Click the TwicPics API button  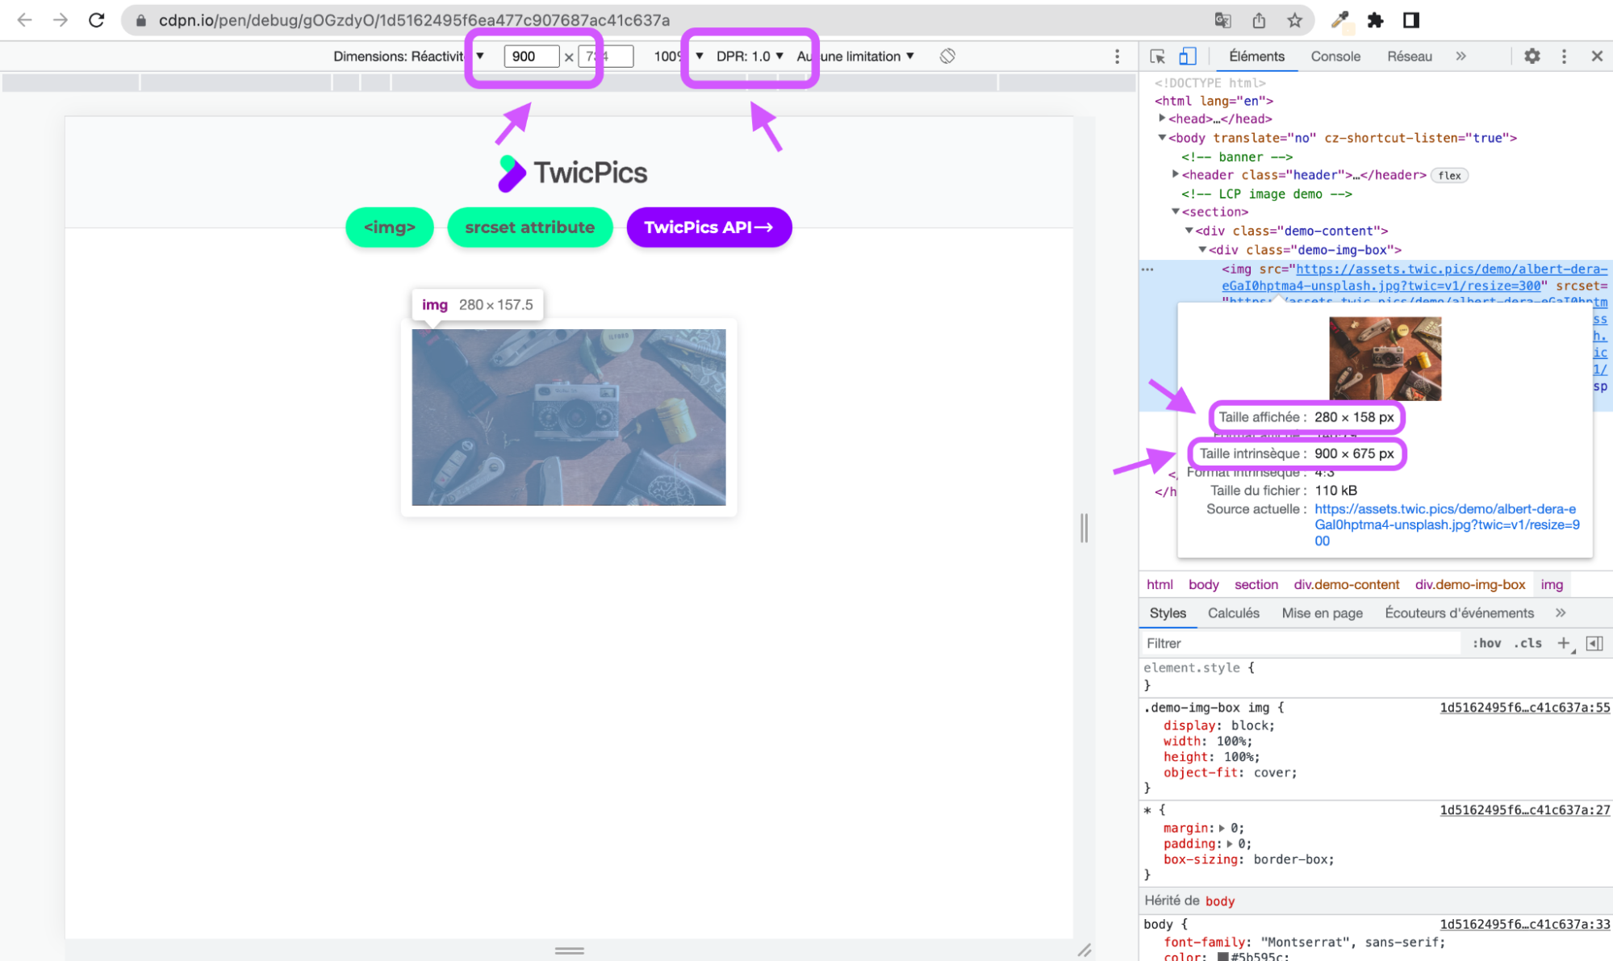(708, 227)
